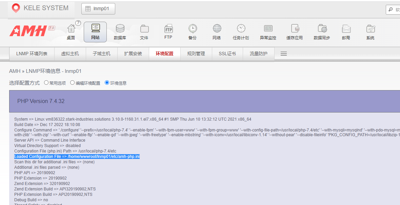The height and width of the screenshot is (205, 400).
Task: Click the PHP Extension Build line
Action: (53, 194)
